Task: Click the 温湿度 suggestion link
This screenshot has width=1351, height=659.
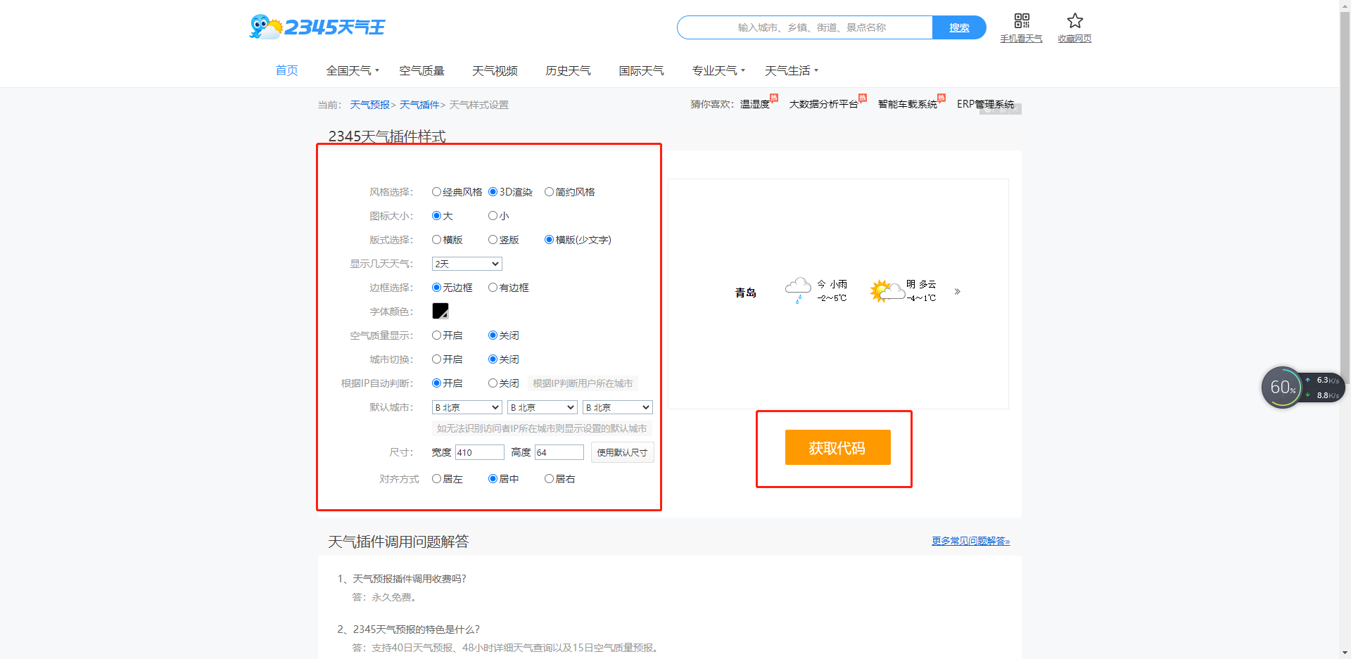Action: (754, 104)
